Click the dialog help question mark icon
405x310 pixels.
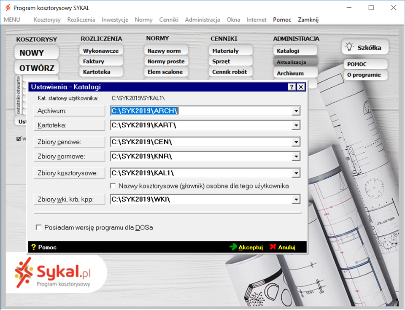click(x=292, y=87)
